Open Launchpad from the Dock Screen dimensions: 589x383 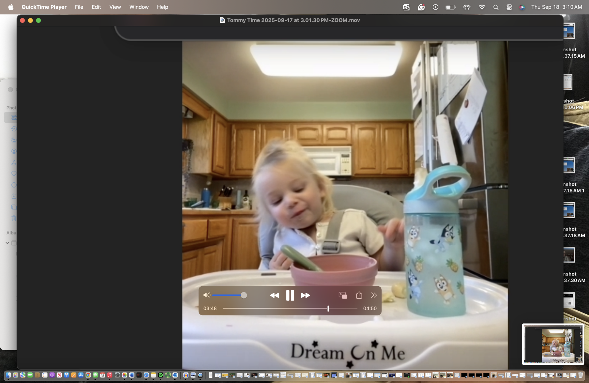(16, 375)
